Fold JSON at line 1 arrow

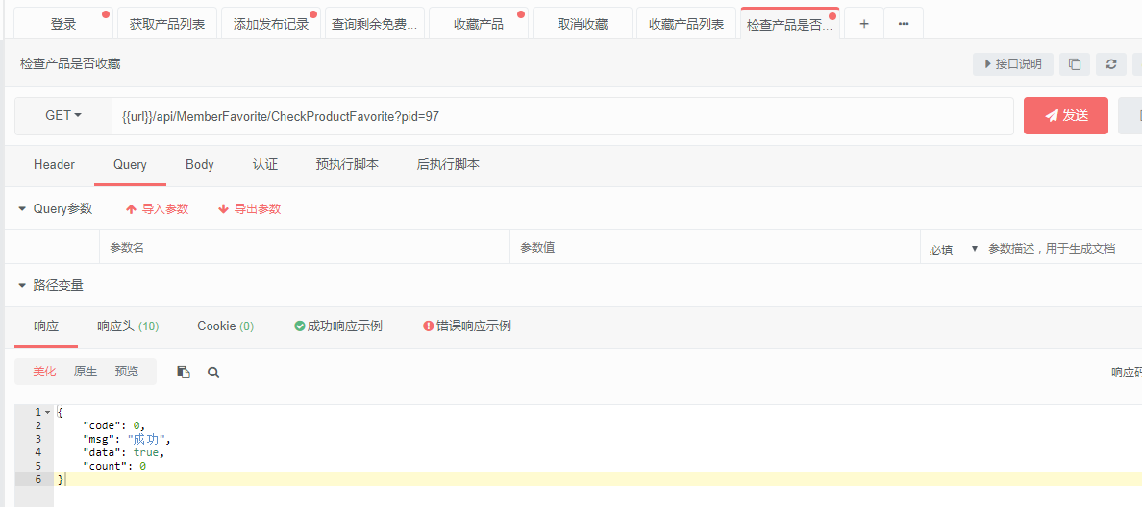[48, 413]
